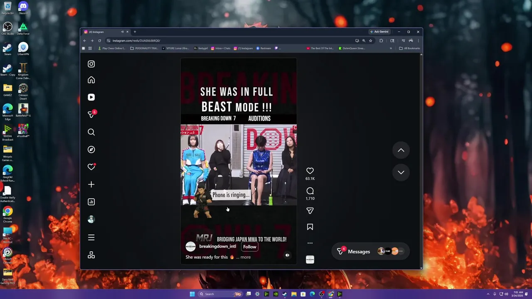Screen dimensions: 532x299
Task: Mute the Instagram tab audio icon
Action: coord(122,32)
